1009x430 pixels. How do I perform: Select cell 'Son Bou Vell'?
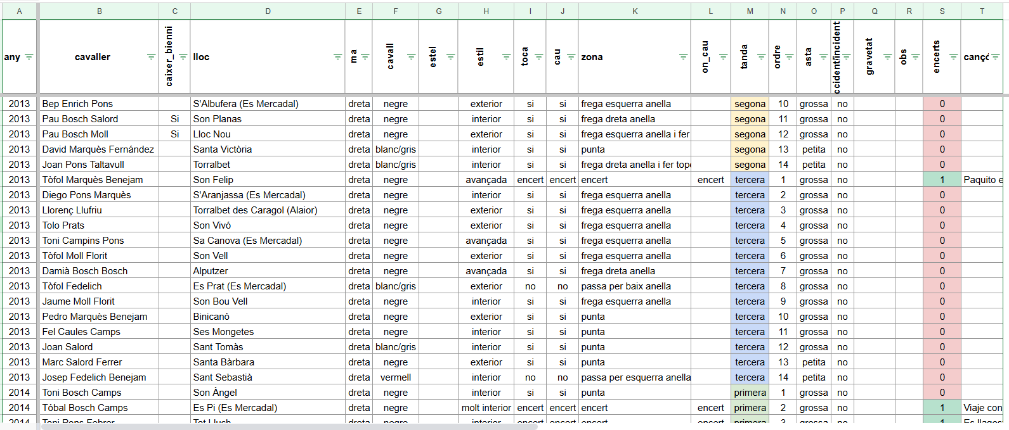click(x=268, y=301)
